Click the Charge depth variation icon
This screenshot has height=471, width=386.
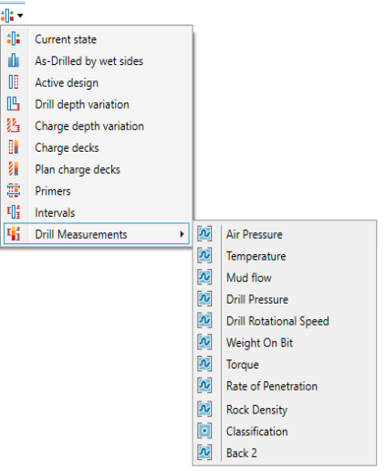point(14,125)
